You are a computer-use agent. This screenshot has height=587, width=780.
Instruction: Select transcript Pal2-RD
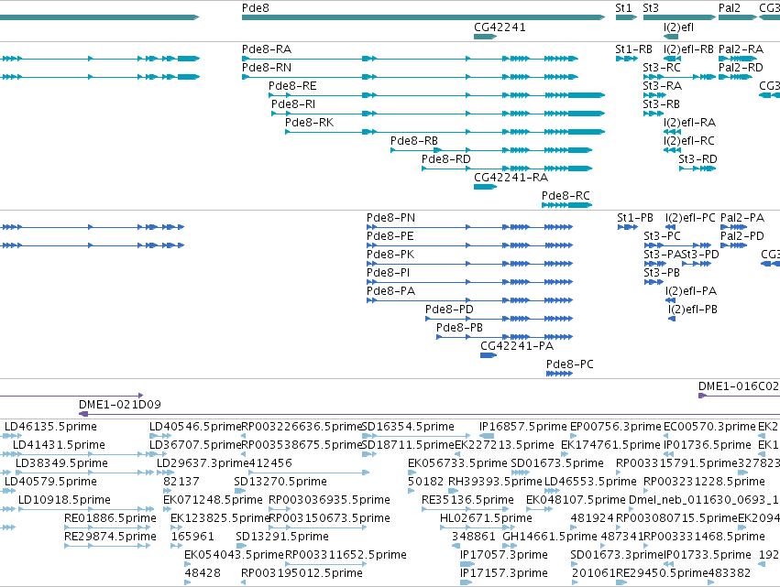pyautogui.click(x=736, y=77)
